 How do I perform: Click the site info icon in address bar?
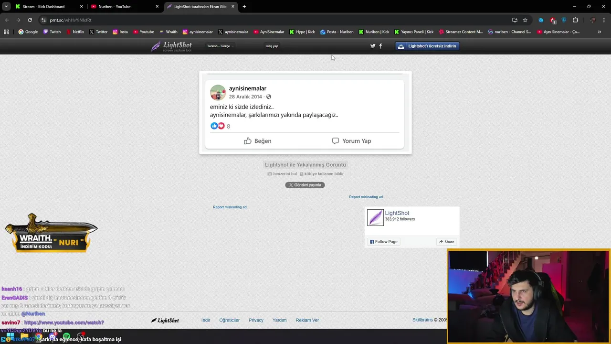43,20
